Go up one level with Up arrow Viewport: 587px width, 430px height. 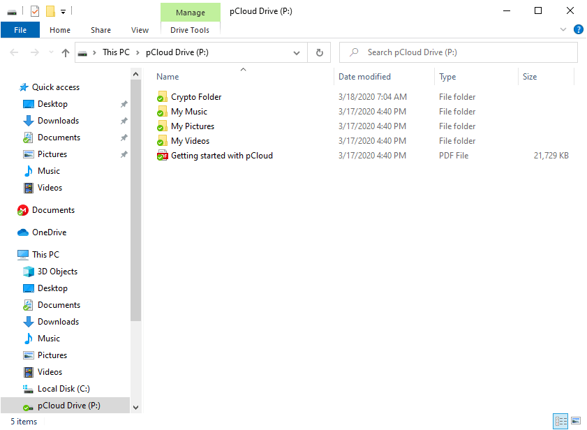pos(66,53)
